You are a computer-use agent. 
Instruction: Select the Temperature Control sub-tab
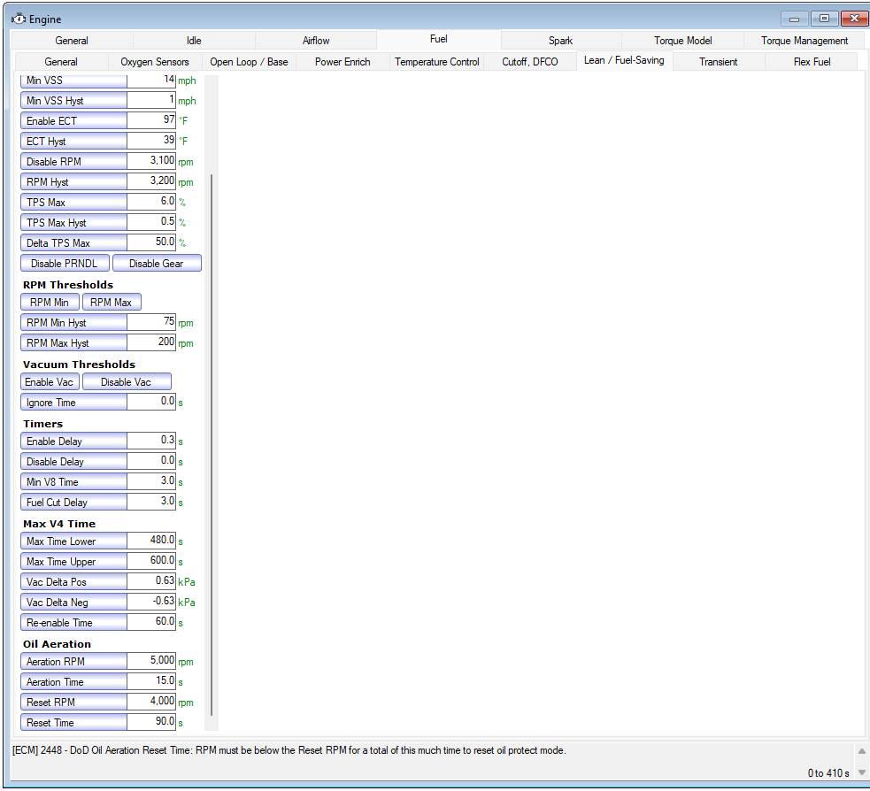(436, 62)
